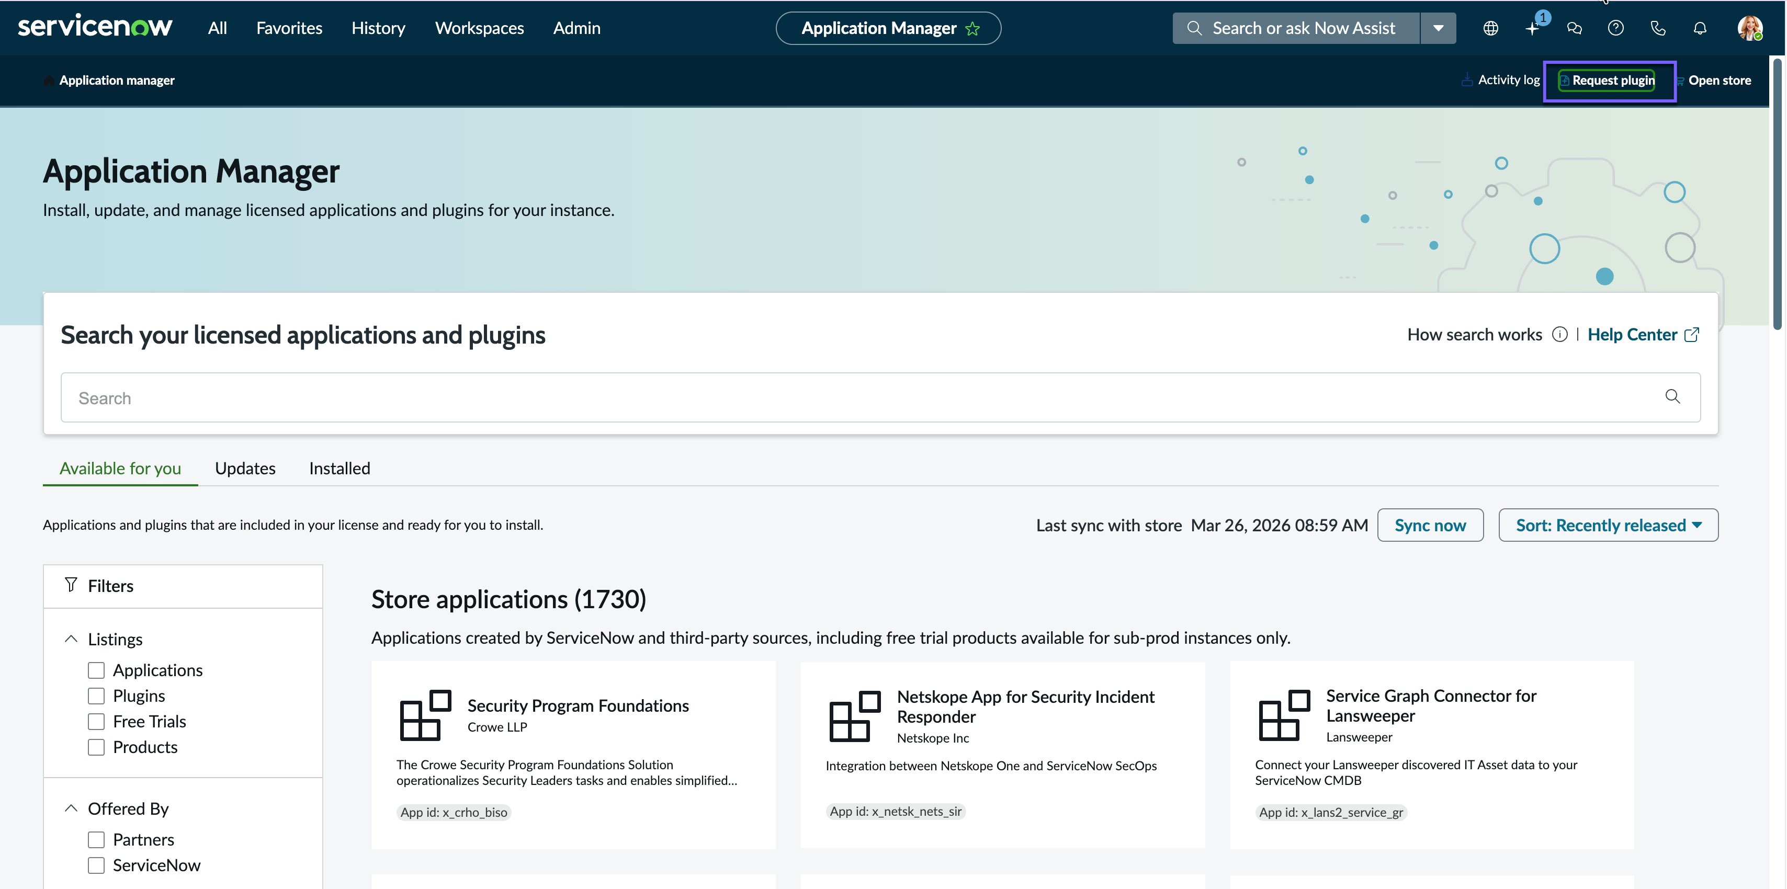The width and height of the screenshot is (1787, 889).
Task: Check the Partners filter
Action: (96, 840)
